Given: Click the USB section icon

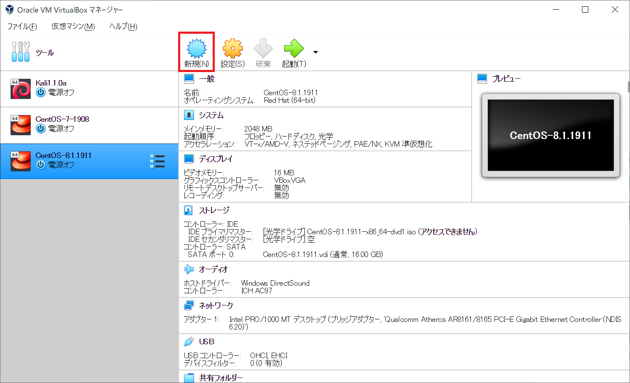Looking at the screenshot, I should tap(189, 341).
